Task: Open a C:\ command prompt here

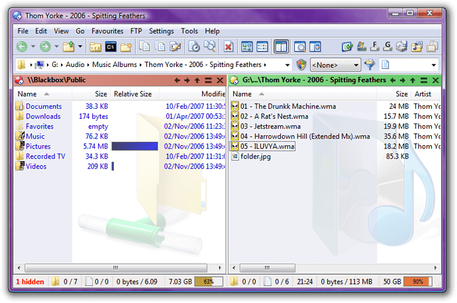Action: 111,46
